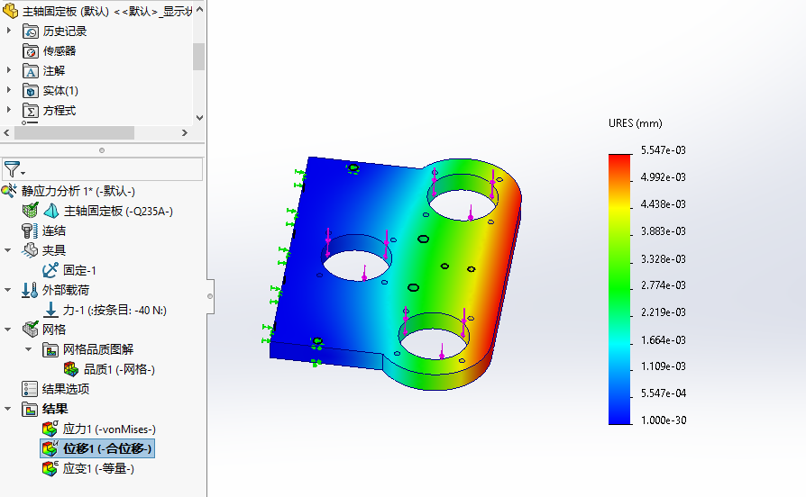Collapse the 外部载荷 loads node
Image resolution: width=806 pixels, height=497 pixels.
tap(8, 290)
